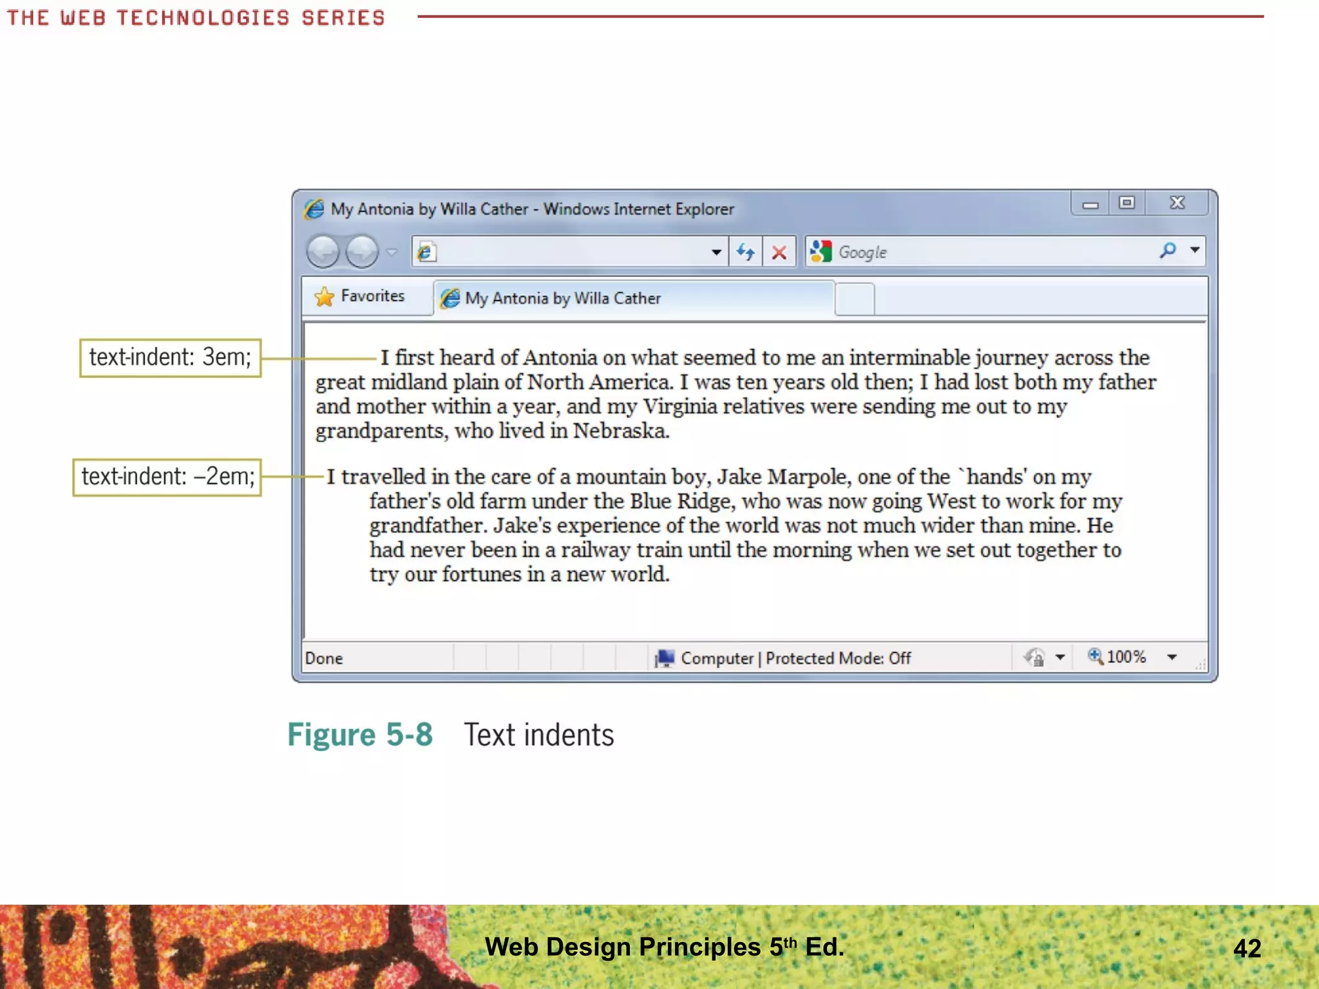Click the Computer zone icon in status bar

pos(664,658)
